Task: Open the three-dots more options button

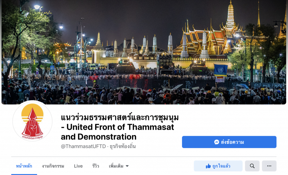Action: [269, 166]
